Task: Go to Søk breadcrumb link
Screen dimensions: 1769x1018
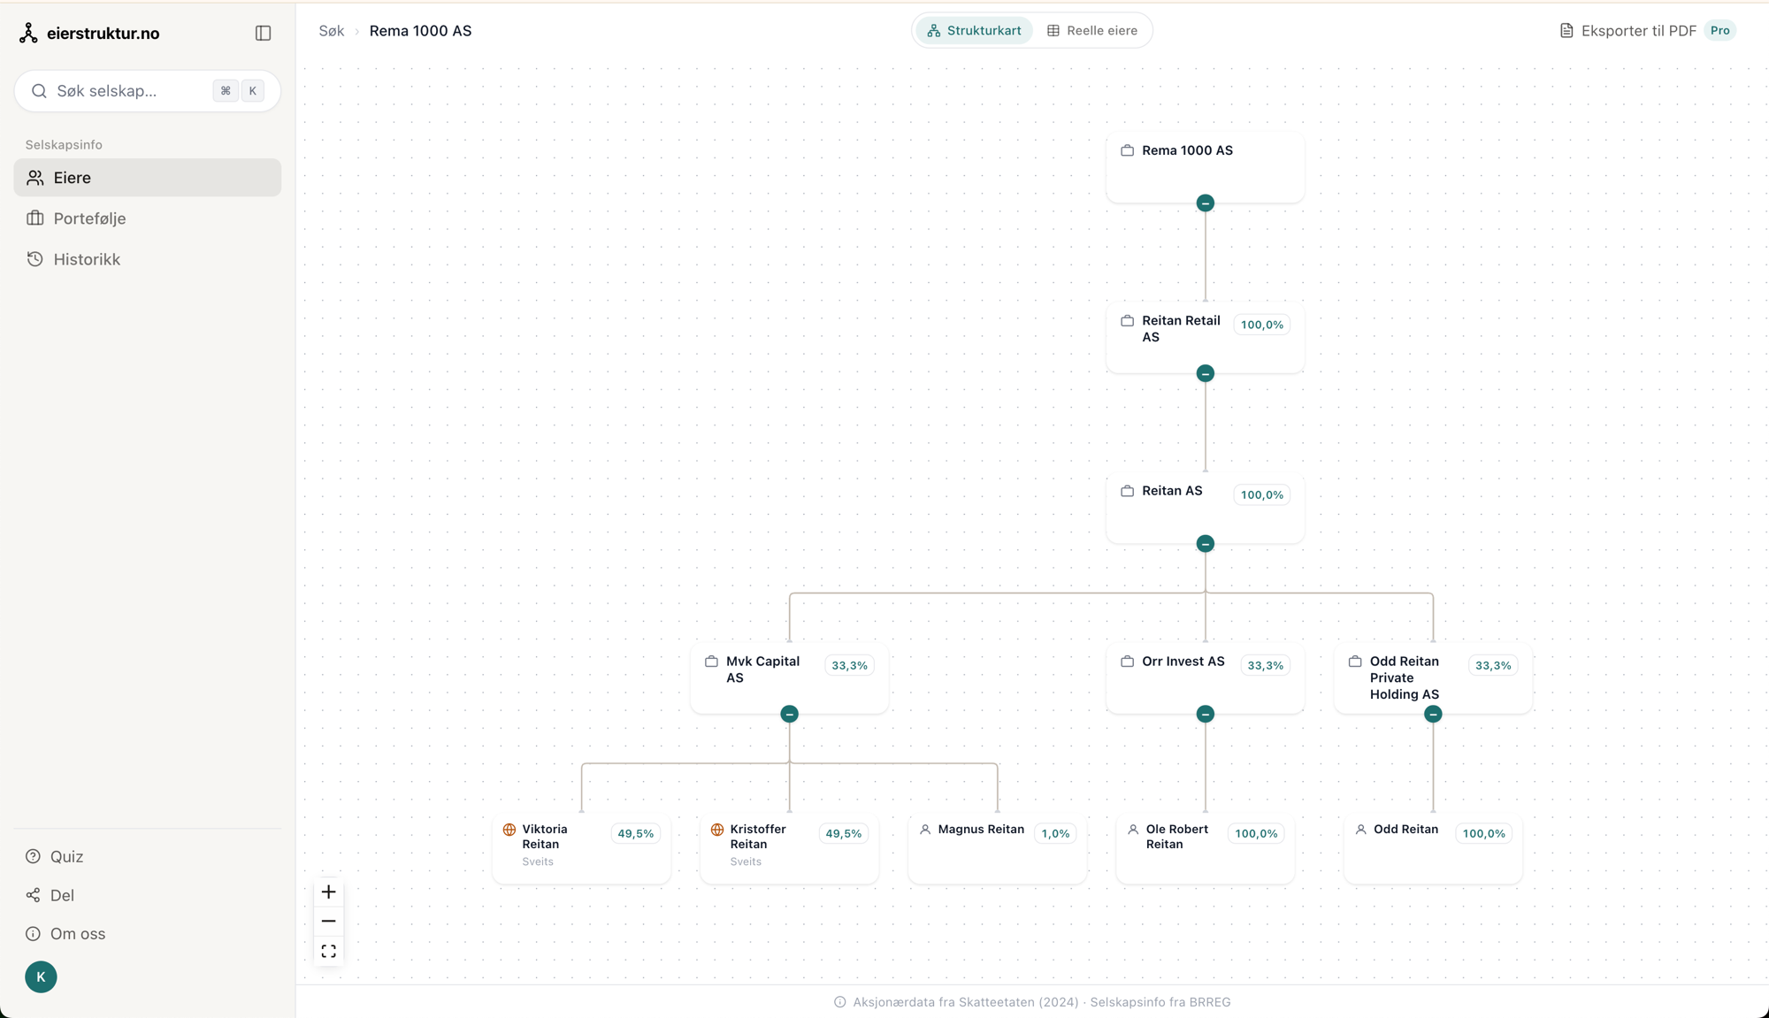Action: point(332,31)
